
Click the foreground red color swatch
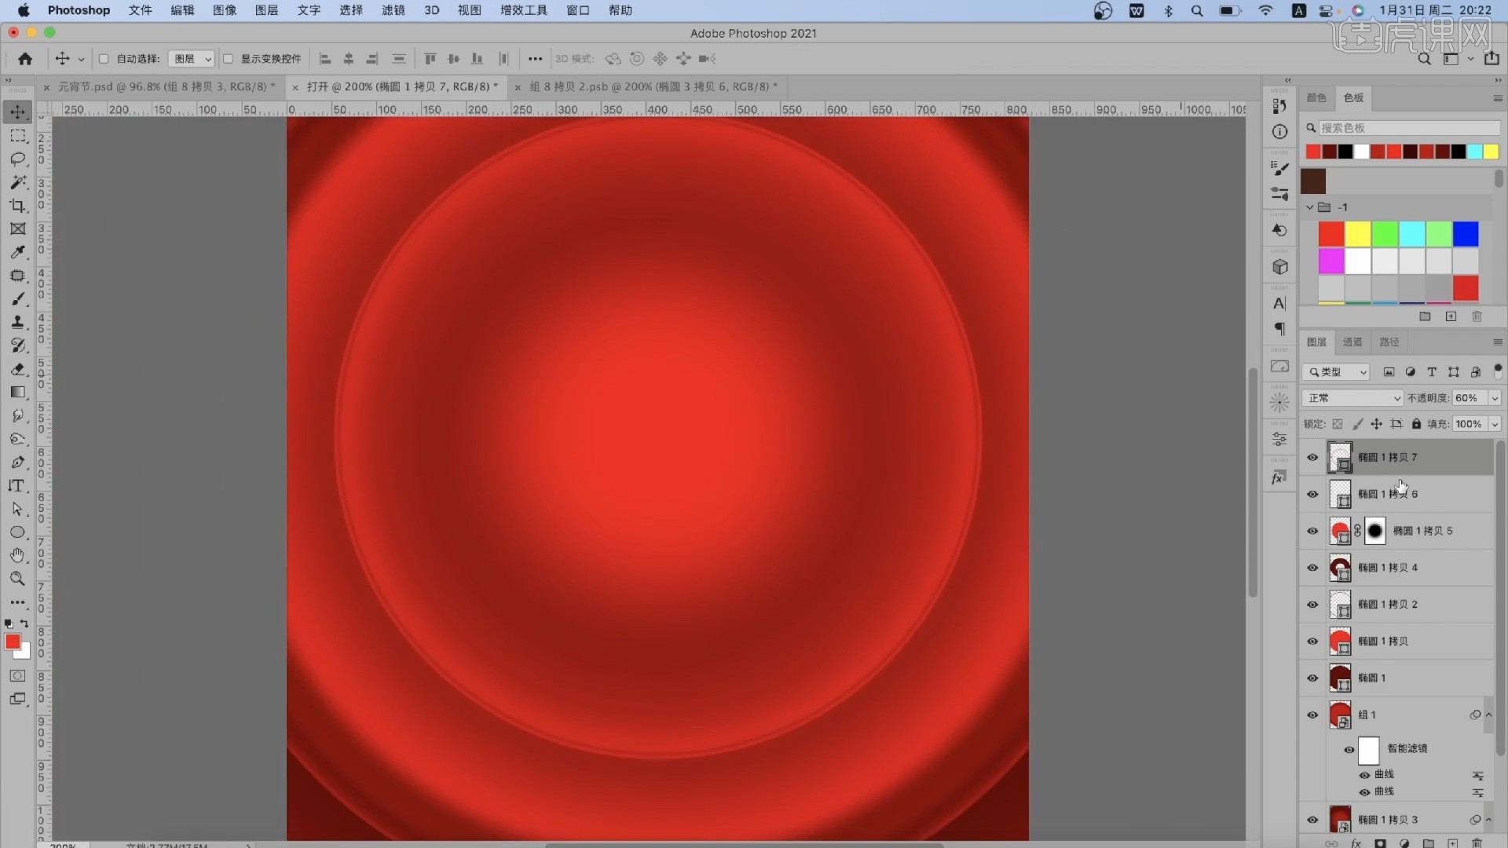[x=12, y=642]
